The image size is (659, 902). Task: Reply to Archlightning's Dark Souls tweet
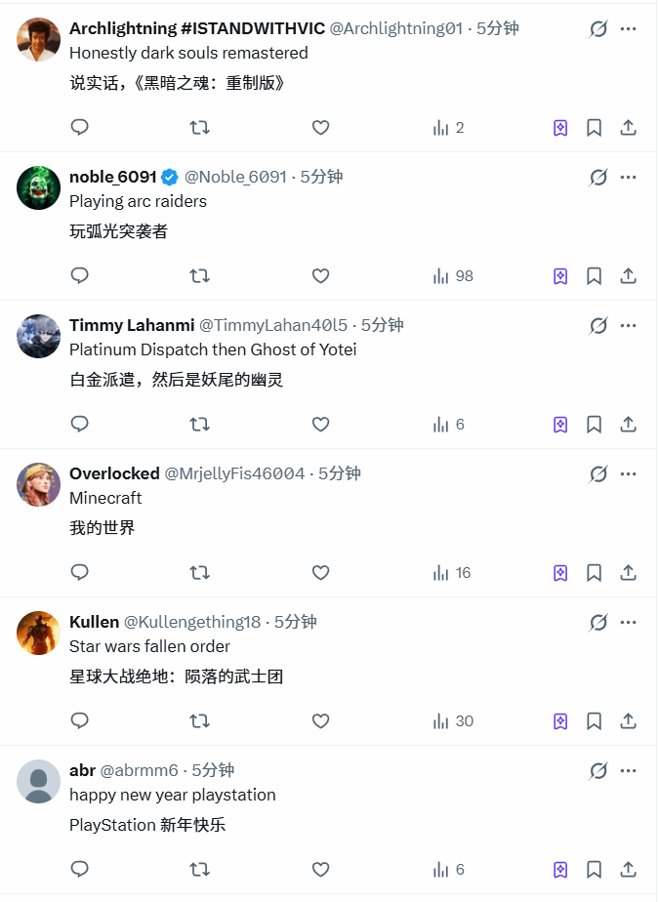[x=80, y=127]
